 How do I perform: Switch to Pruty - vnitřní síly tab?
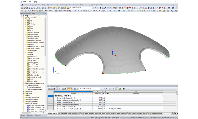coord(122,114)
